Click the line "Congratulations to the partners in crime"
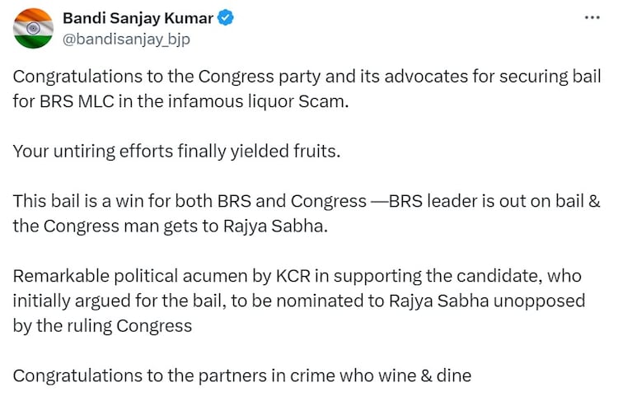This screenshot has height=397, width=618. pos(242,376)
